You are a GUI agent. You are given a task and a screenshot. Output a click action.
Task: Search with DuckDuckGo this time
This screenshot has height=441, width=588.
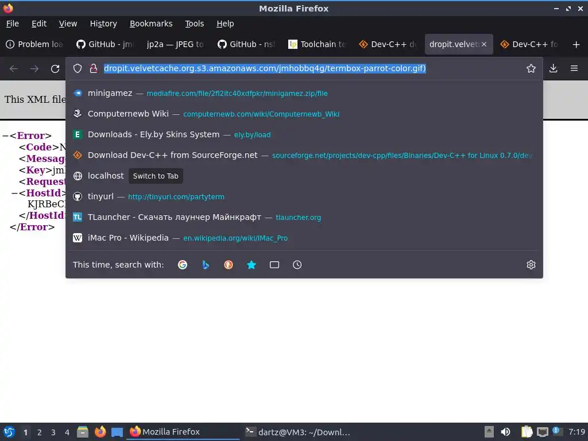click(229, 265)
